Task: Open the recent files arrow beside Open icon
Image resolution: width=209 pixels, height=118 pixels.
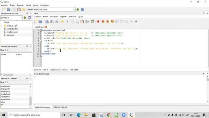Action: [44, 22]
